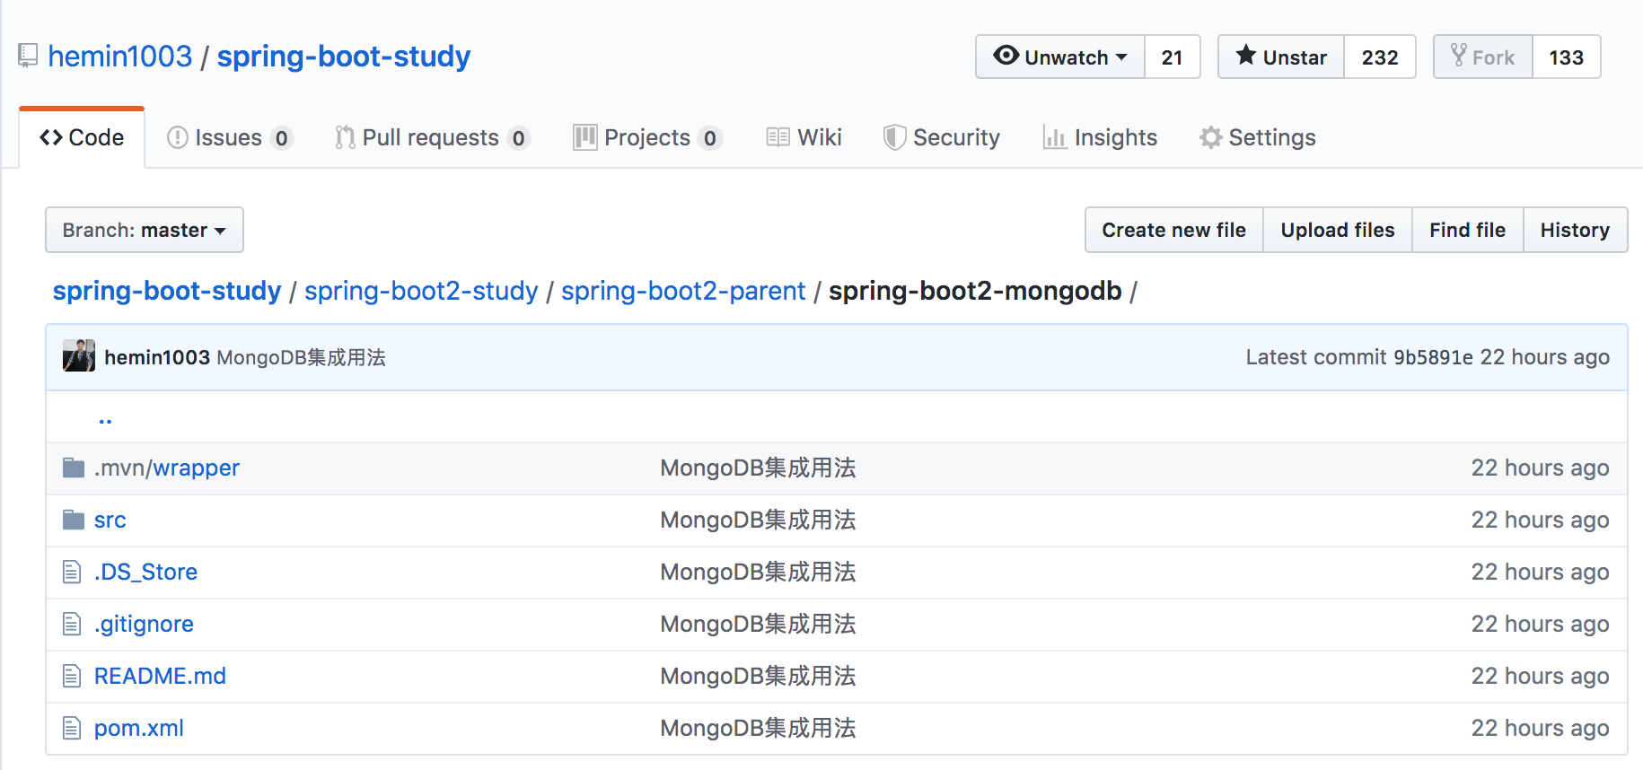1643x770 pixels.
Task: Open the .DS_Store file
Action: pyautogui.click(x=146, y=572)
